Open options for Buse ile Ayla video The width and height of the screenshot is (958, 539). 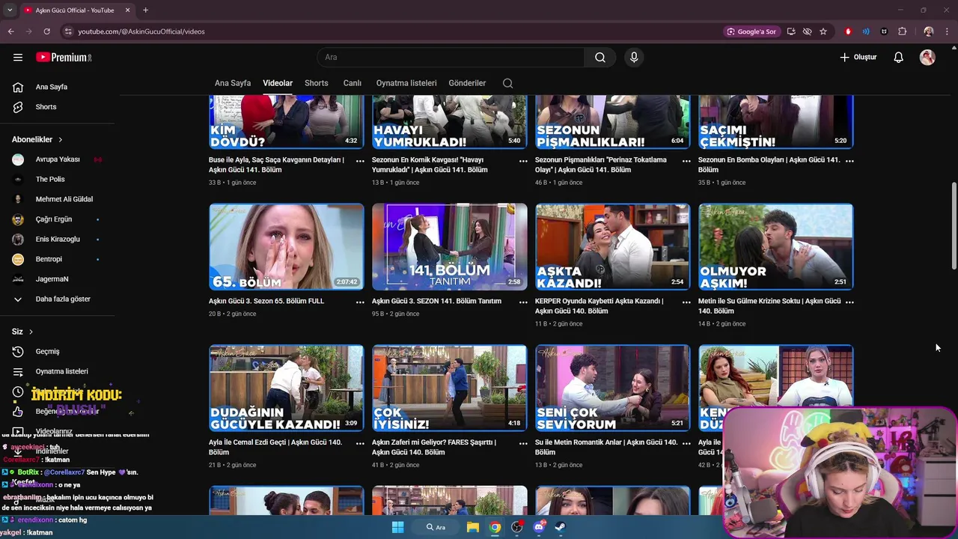coord(360,161)
